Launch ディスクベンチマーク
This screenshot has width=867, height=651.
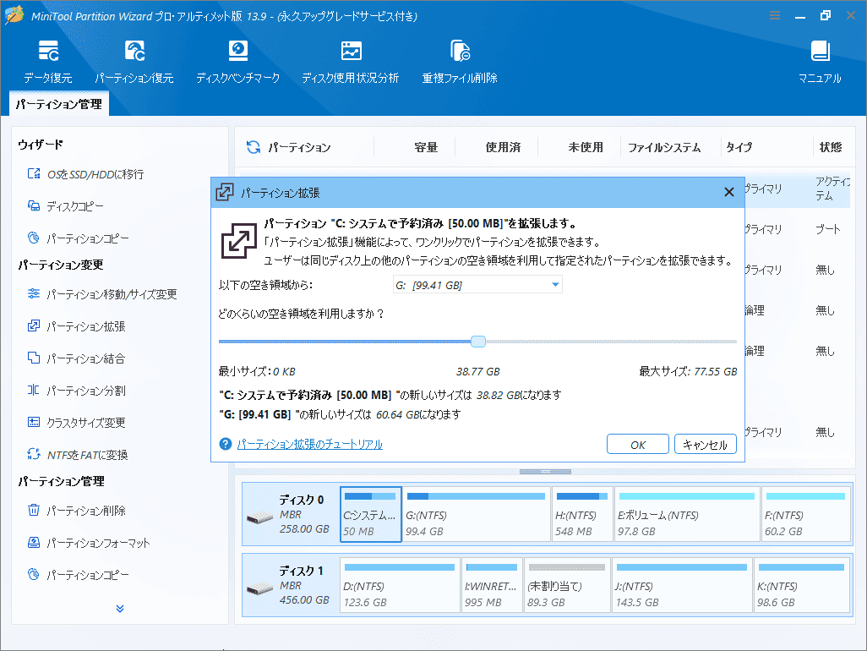(237, 61)
